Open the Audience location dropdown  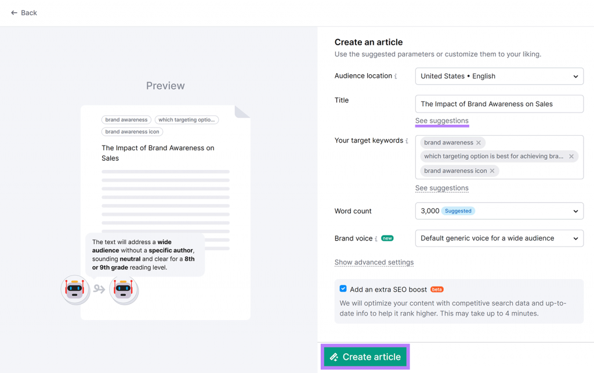coord(499,77)
